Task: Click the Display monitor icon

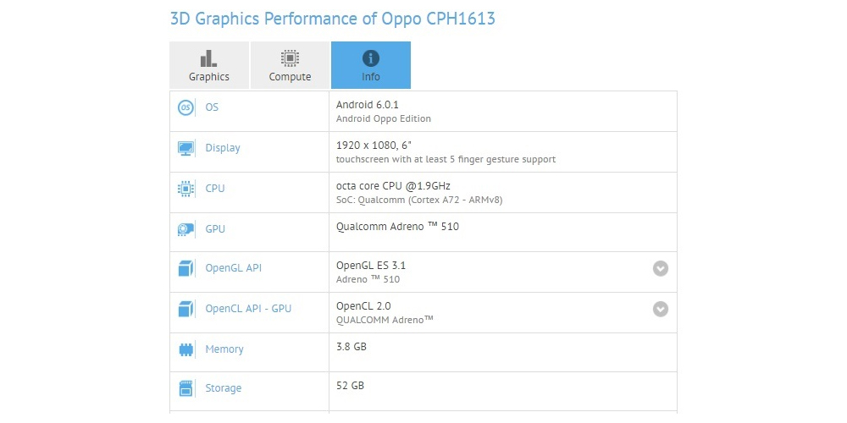Action: coord(185,148)
